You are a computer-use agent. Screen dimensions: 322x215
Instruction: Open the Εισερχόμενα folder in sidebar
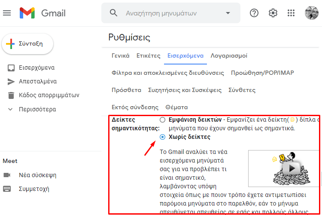36,68
